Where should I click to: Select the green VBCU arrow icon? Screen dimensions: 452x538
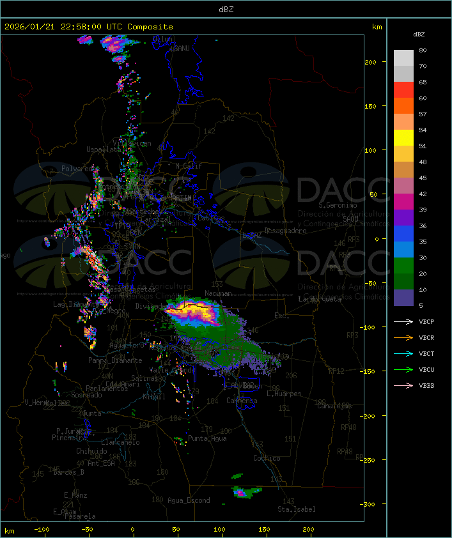coord(403,369)
